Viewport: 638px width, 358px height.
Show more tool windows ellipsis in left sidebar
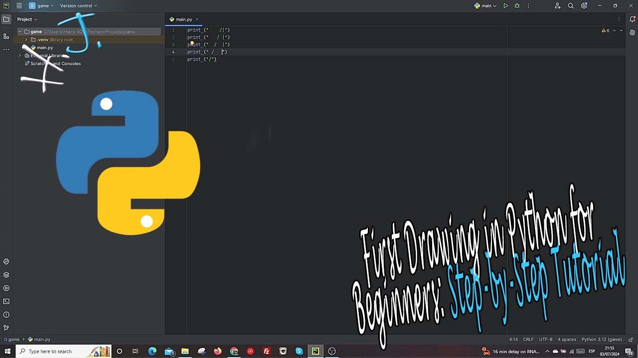coord(6,50)
